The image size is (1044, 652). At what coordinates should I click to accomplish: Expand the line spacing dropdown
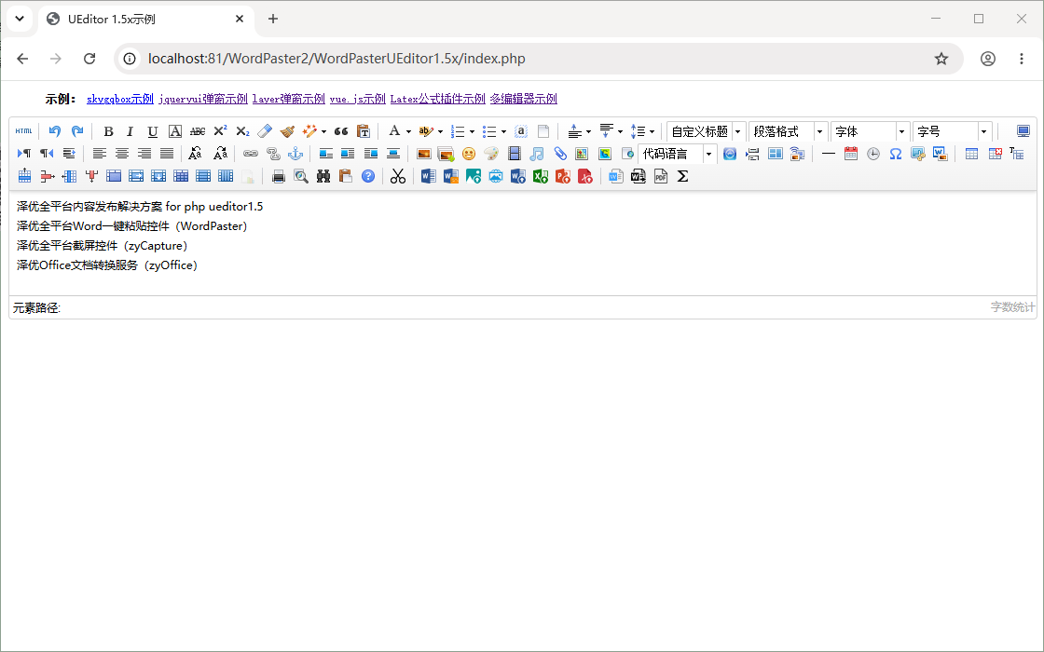(652, 131)
